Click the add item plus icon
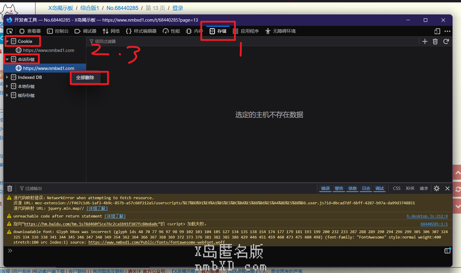Viewport: 461px width, 273px height. coord(425,41)
